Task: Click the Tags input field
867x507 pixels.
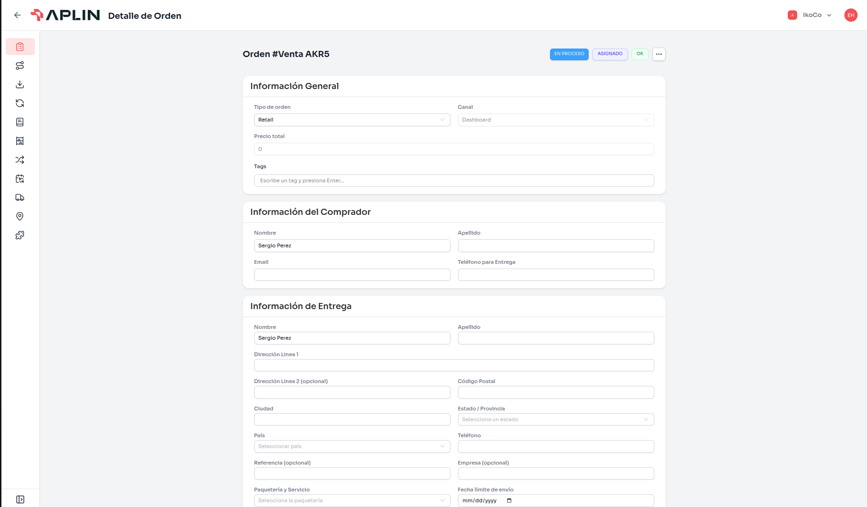Action: (x=454, y=180)
